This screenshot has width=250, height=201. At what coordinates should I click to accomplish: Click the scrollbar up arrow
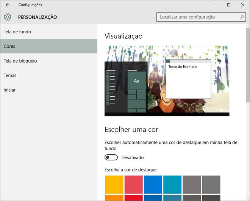248,26
